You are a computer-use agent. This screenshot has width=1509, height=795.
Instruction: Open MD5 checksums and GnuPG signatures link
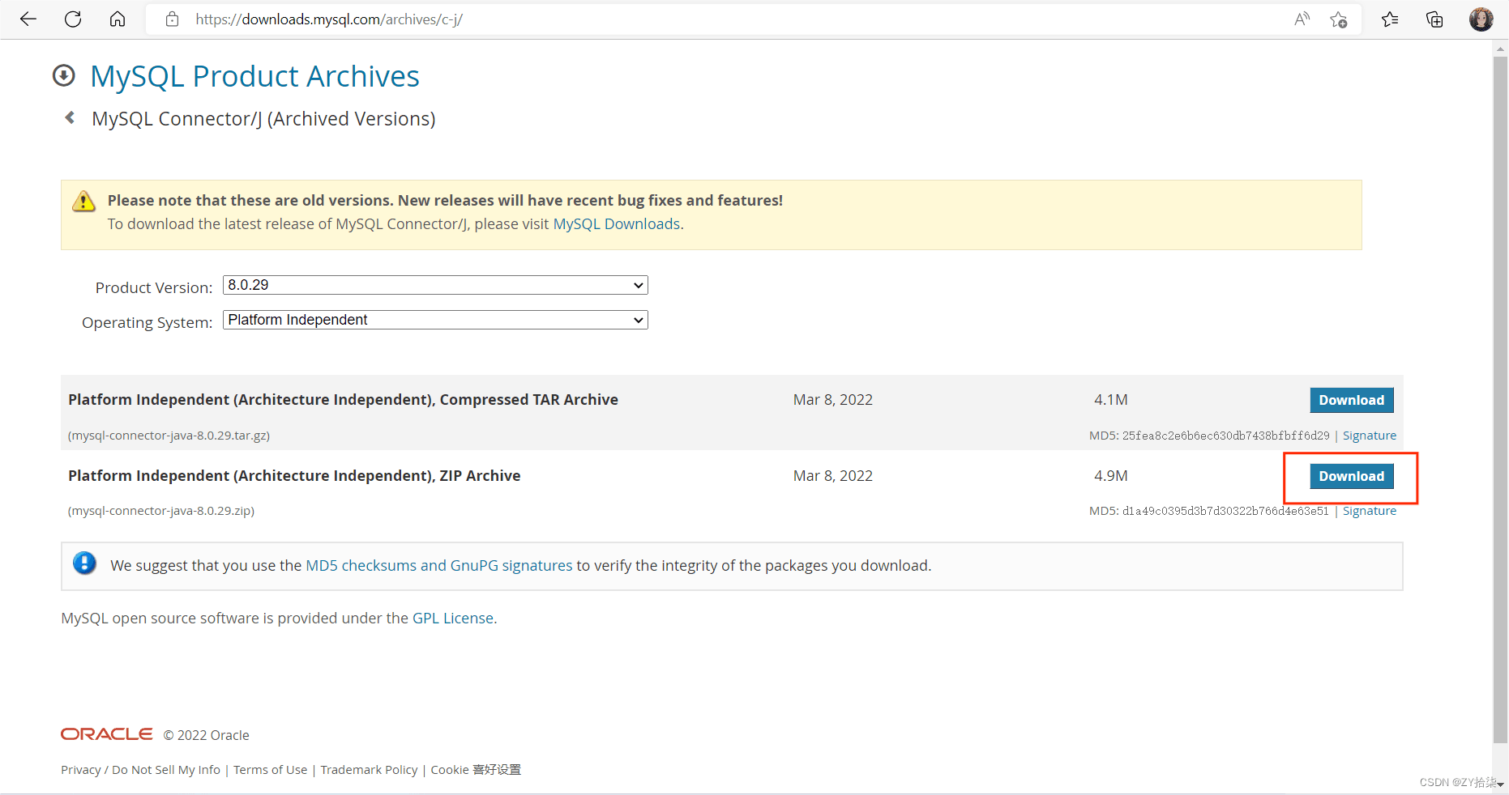[438, 565]
